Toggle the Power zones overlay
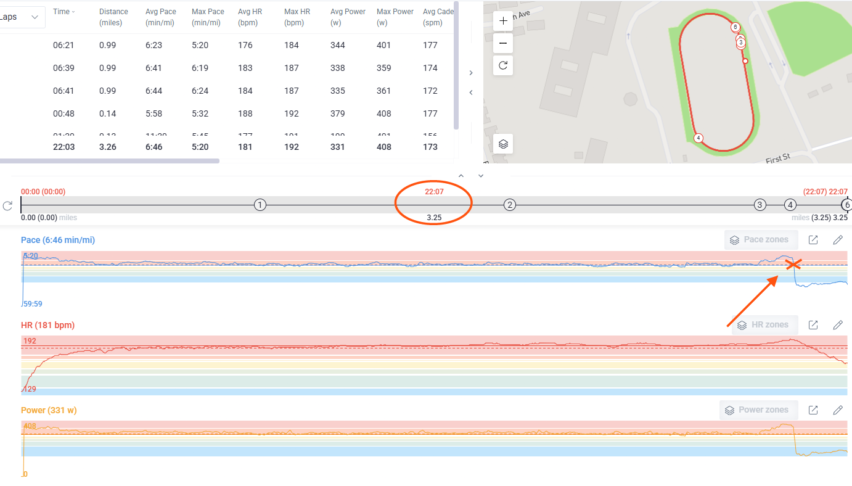852x486 pixels. (758, 410)
